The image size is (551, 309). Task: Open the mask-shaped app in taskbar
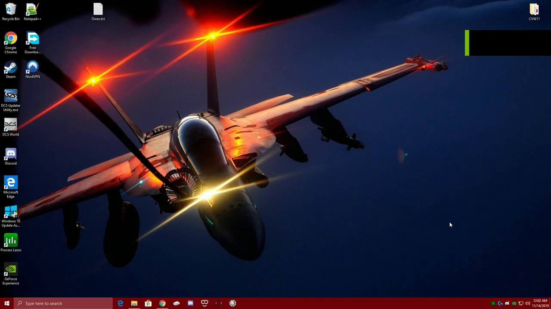(x=204, y=303)
